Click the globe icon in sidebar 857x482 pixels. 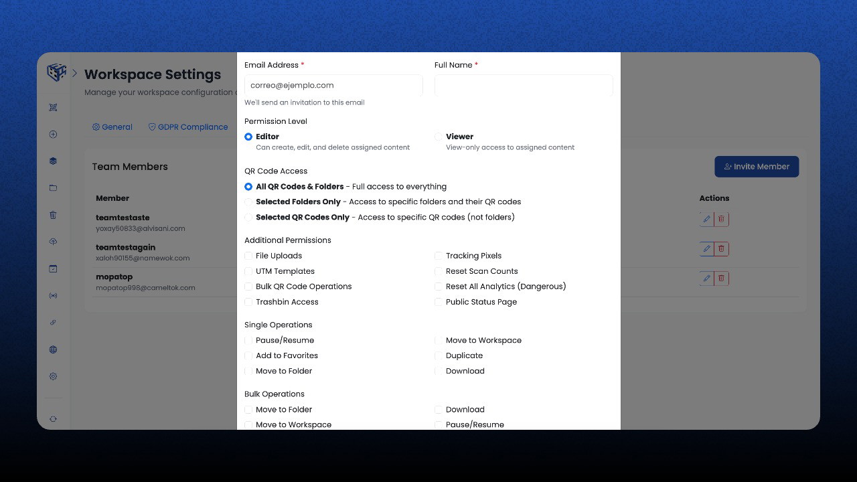[x=53, y=349]
